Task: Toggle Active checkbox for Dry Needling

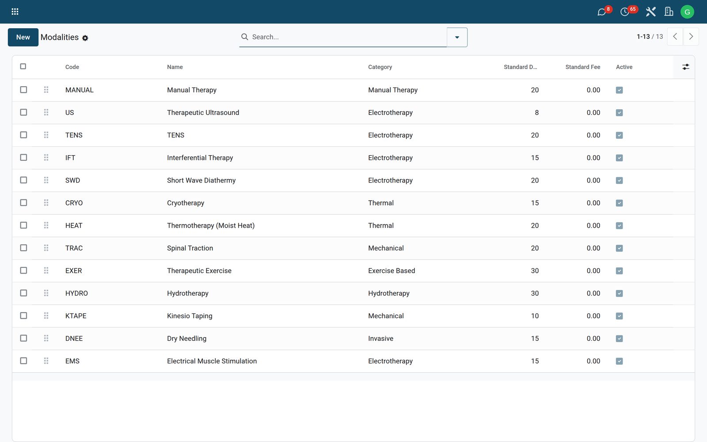Action: [x=619, y=339]
